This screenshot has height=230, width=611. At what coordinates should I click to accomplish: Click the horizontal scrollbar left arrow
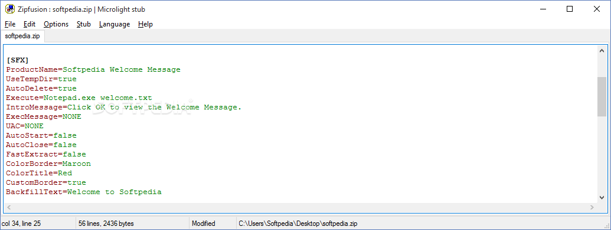[x=9, y=208]
